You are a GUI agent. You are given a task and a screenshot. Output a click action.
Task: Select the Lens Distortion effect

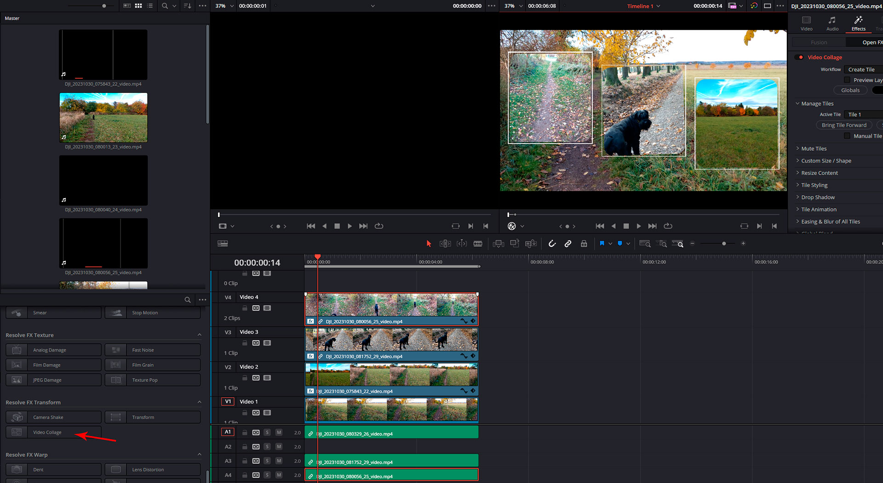(x=153, y=470)
